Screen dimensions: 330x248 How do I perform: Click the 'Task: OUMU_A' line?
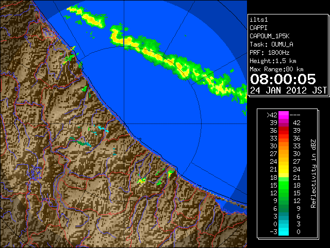point(272,44)
